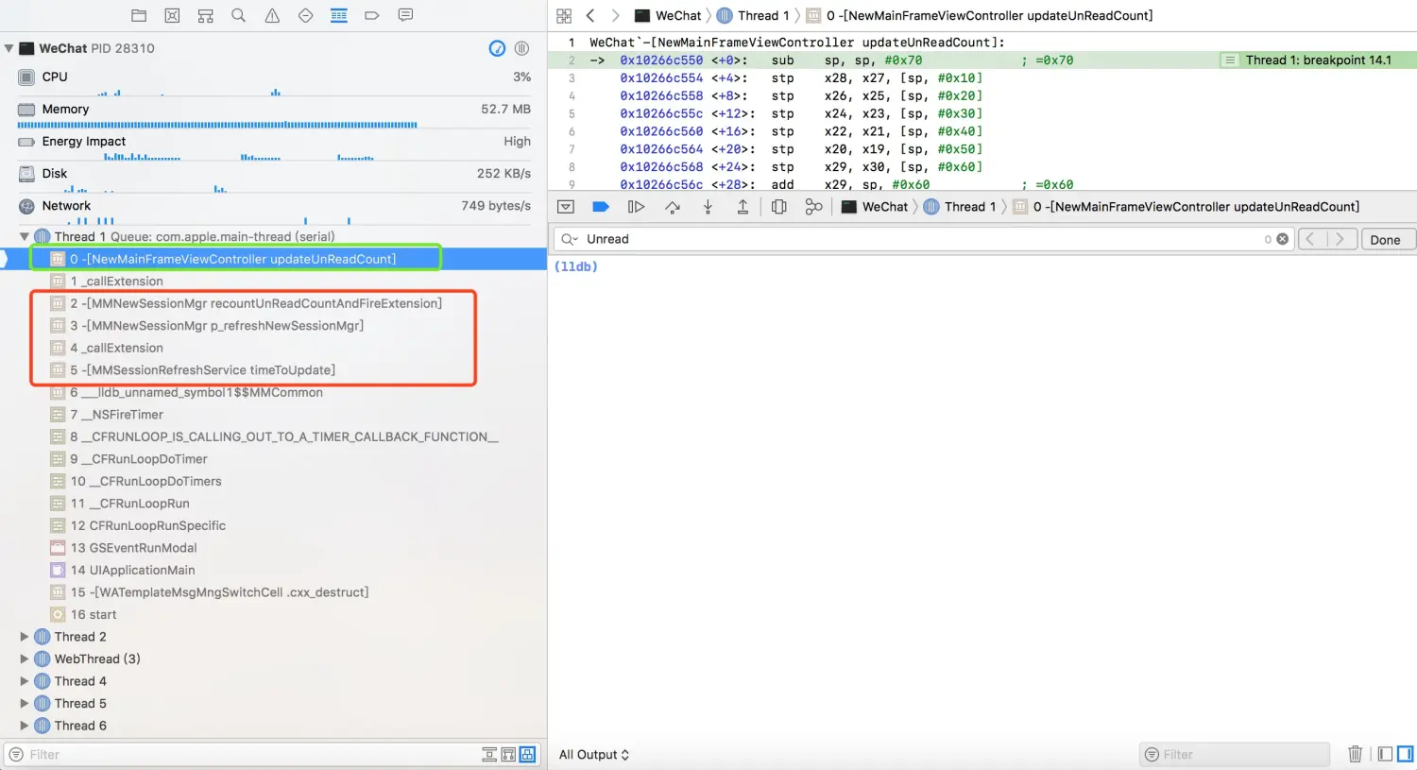Collapse the WeChat PID 28310 process

click(9, 48)
